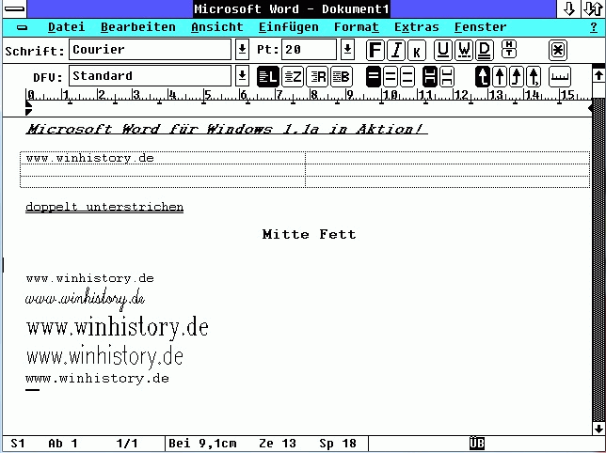Click the first-line indent marker on ruler
Image resolution: width=606 pixels, height=453 pixels.
coord(28,103)
